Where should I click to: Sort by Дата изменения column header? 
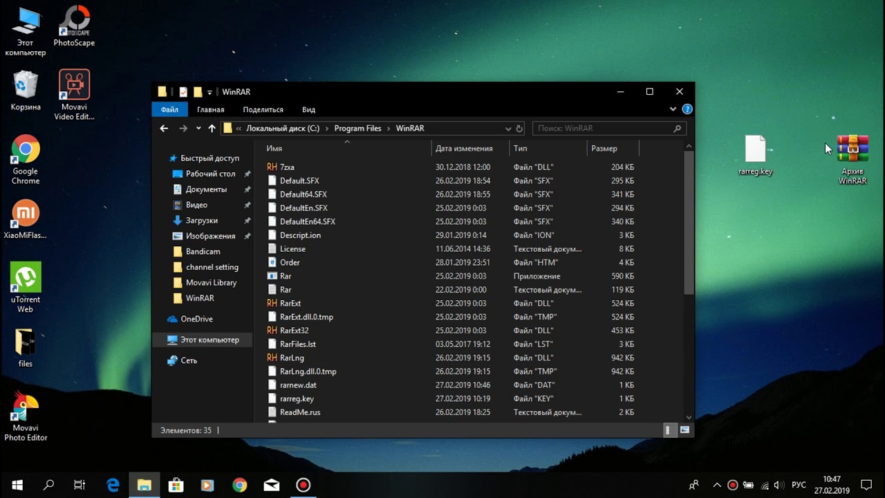pyautogui.click(x=471, y=148)
